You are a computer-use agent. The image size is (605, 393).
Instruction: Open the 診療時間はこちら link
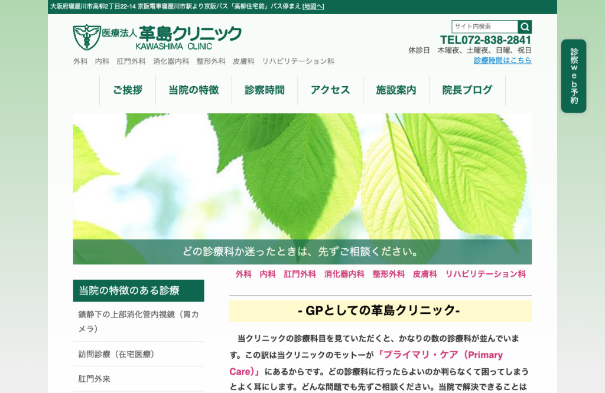(x=502, y=61)
